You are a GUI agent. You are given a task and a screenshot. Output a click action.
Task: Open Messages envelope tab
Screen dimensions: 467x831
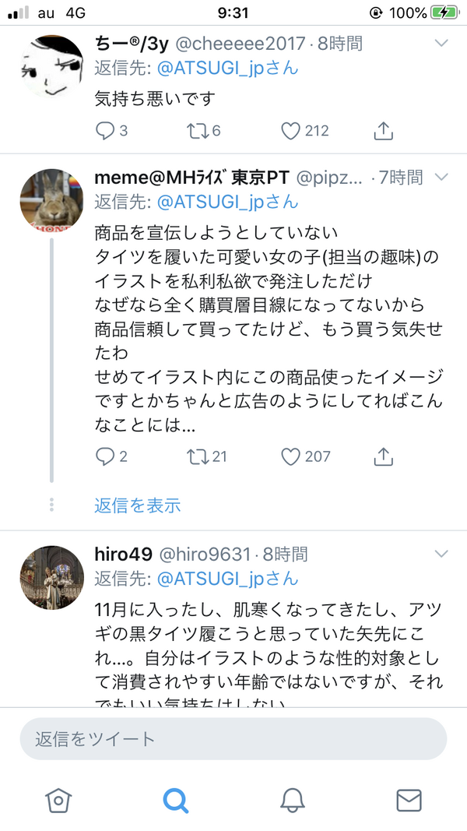(x=409, y=800)
